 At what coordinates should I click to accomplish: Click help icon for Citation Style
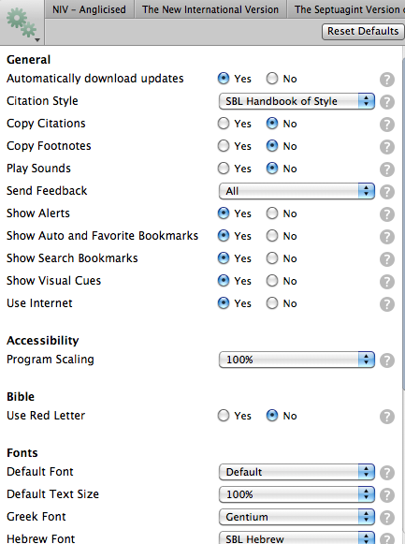[x=387, y=102]
